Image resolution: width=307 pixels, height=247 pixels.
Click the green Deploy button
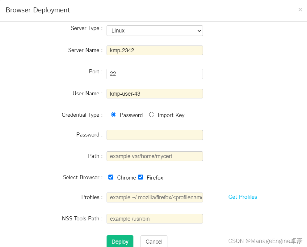120,241
